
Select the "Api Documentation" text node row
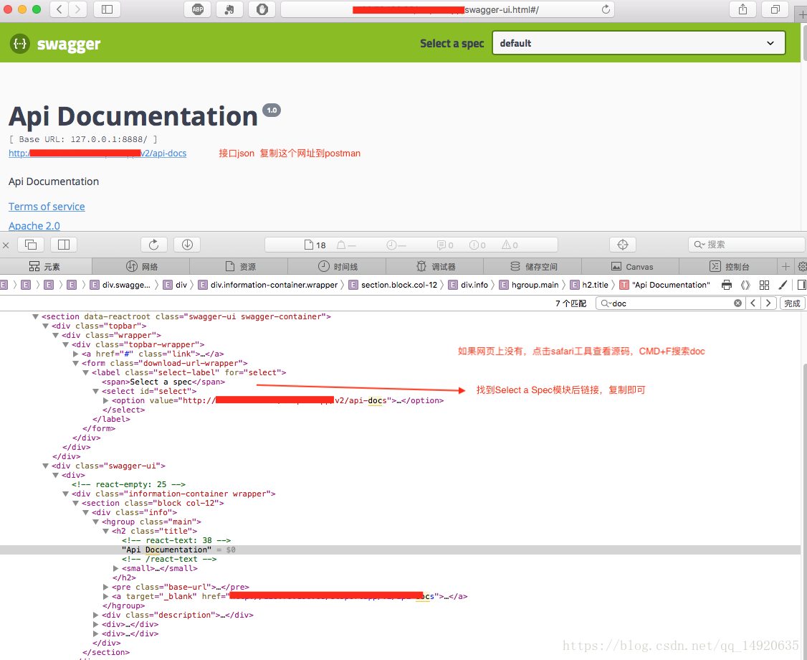coord(400,550)
